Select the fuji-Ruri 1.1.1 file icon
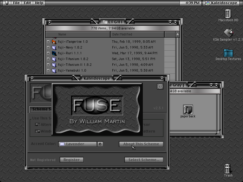Image resolution: width=243 pixels, height=182 pixels. pyautogui.click(x=54, y=53)
